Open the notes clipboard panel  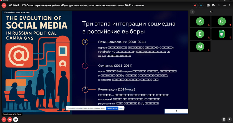click(x=208, y=5)
